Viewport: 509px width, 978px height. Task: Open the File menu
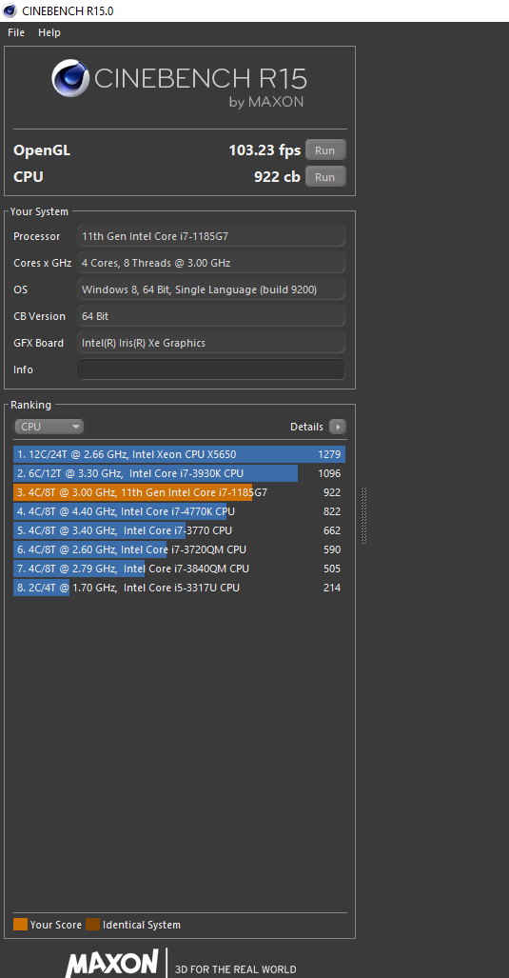pyautogui.click(x=16, y=32)
